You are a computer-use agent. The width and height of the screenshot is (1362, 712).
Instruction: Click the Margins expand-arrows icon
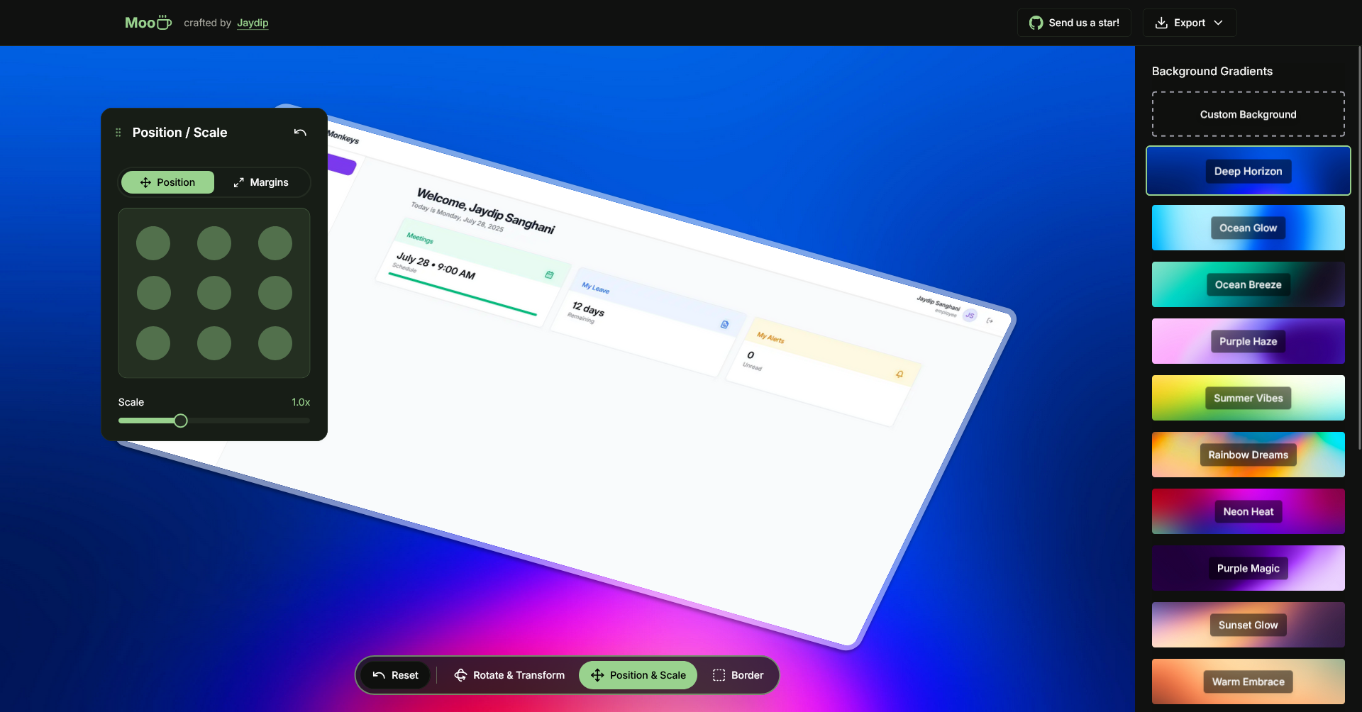[x=239, y=183]
